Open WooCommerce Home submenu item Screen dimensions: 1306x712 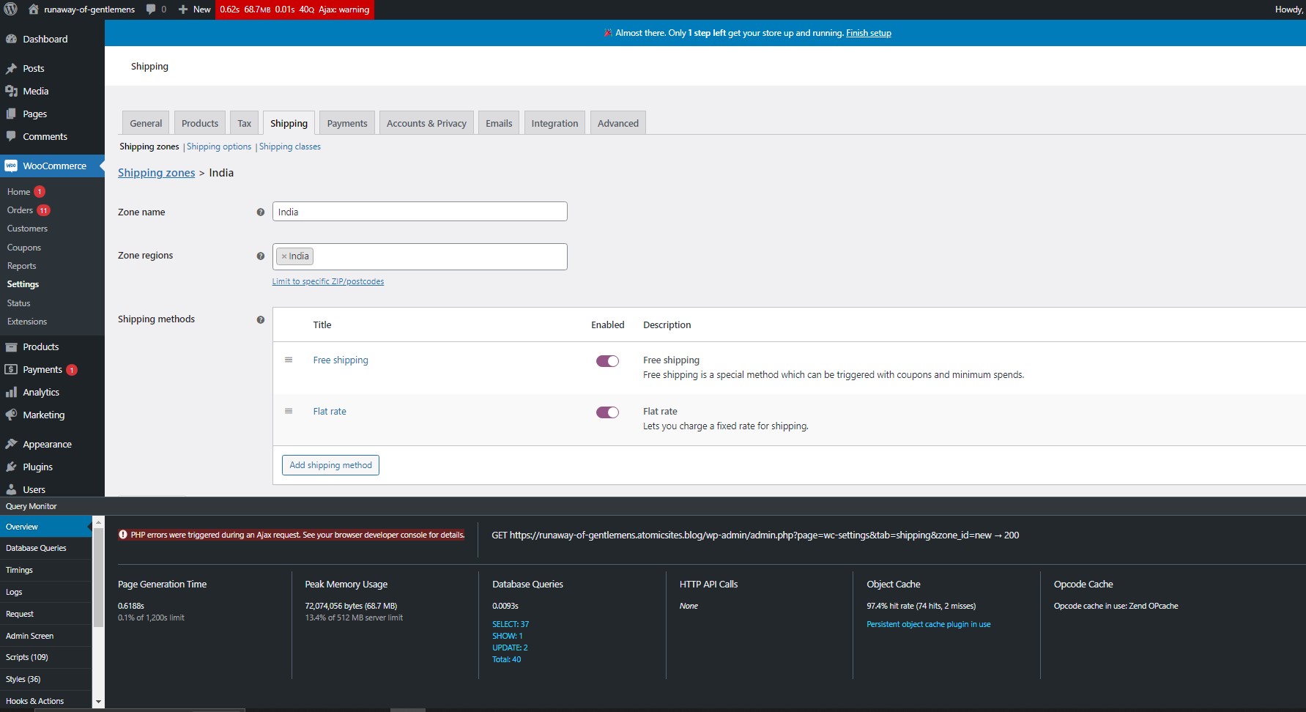(x=18, y=192)
